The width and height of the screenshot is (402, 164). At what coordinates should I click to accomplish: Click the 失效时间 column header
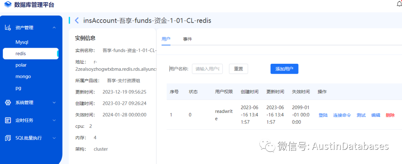[301, 92]
